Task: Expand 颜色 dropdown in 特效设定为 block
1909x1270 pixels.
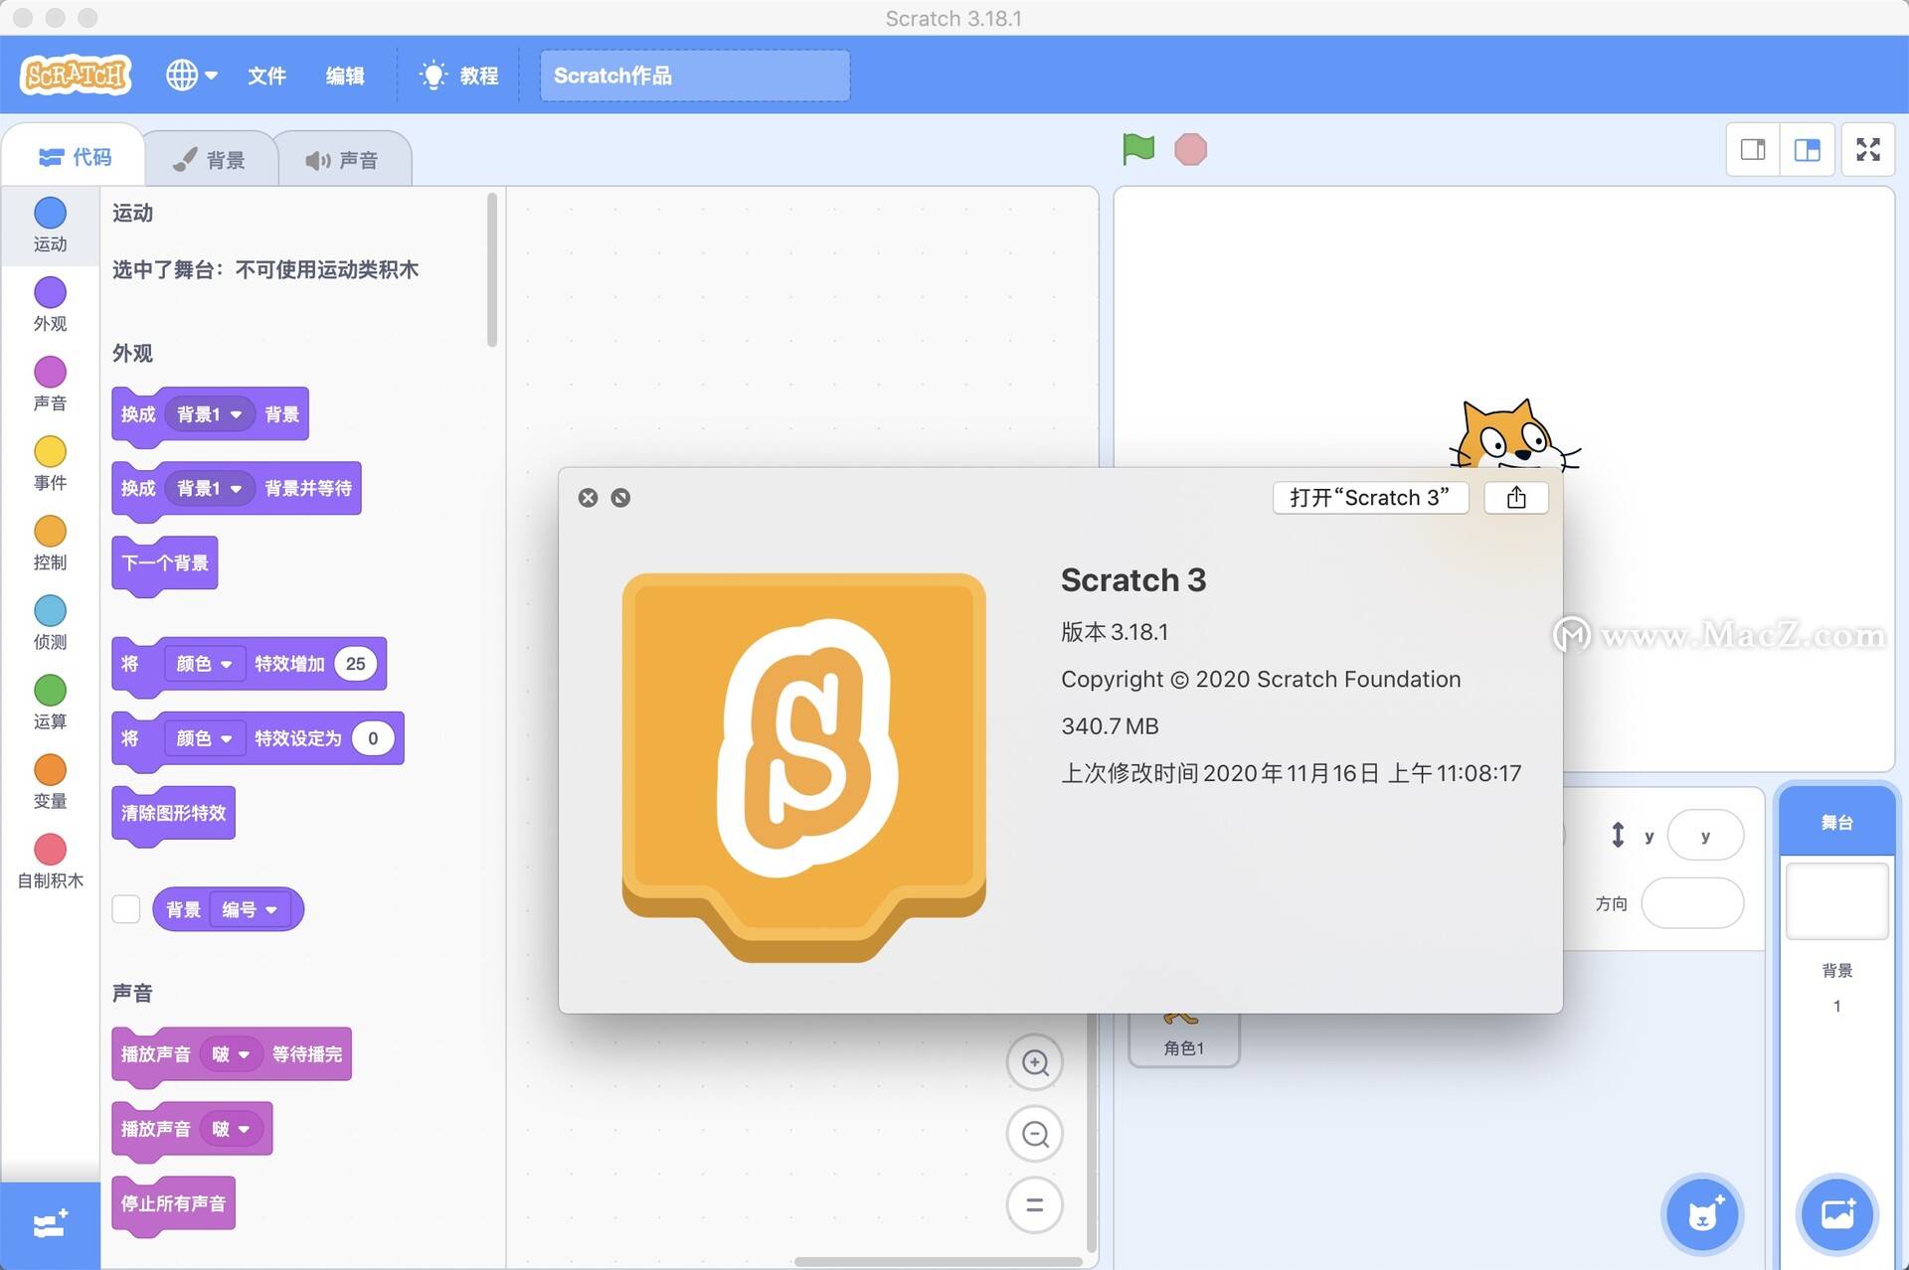Action: point(204,738)
